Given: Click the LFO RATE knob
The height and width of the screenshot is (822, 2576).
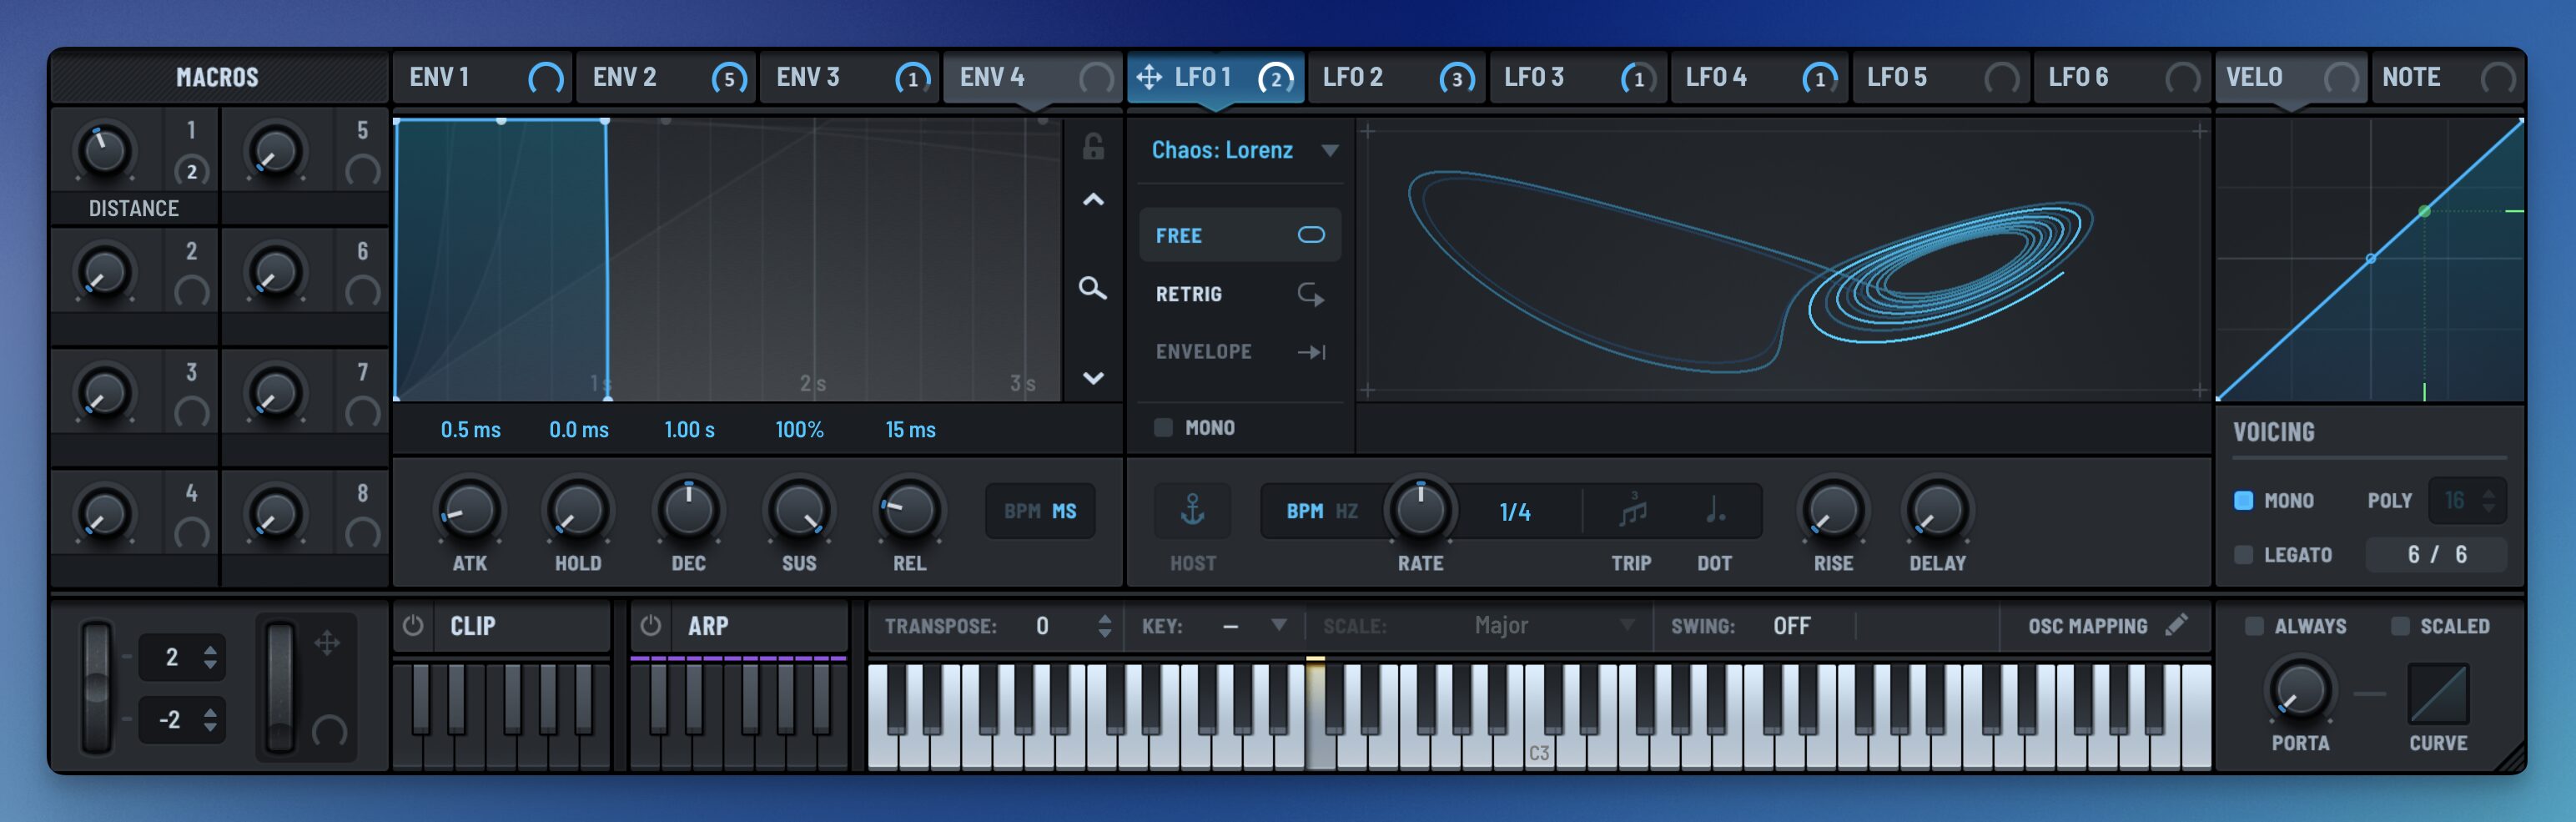Looking at the screenshot, I should 1420,511.
